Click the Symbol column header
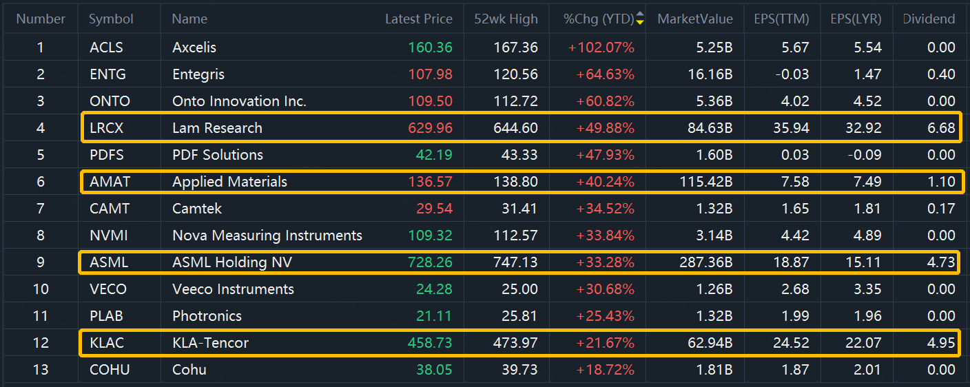The image size is (970, 387). coord(111,19)
